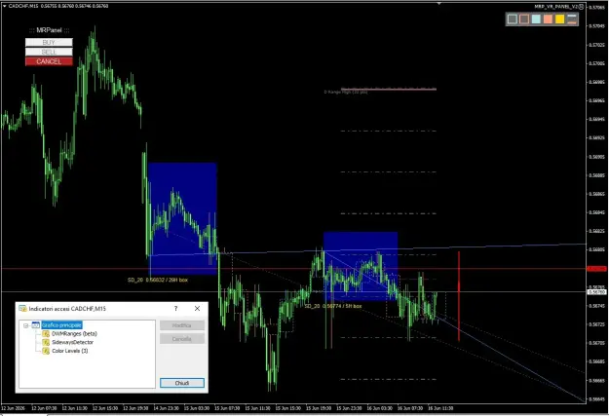Click the red CANCEL button
This screenshot has height=416, width=609.
click(49, 61)
